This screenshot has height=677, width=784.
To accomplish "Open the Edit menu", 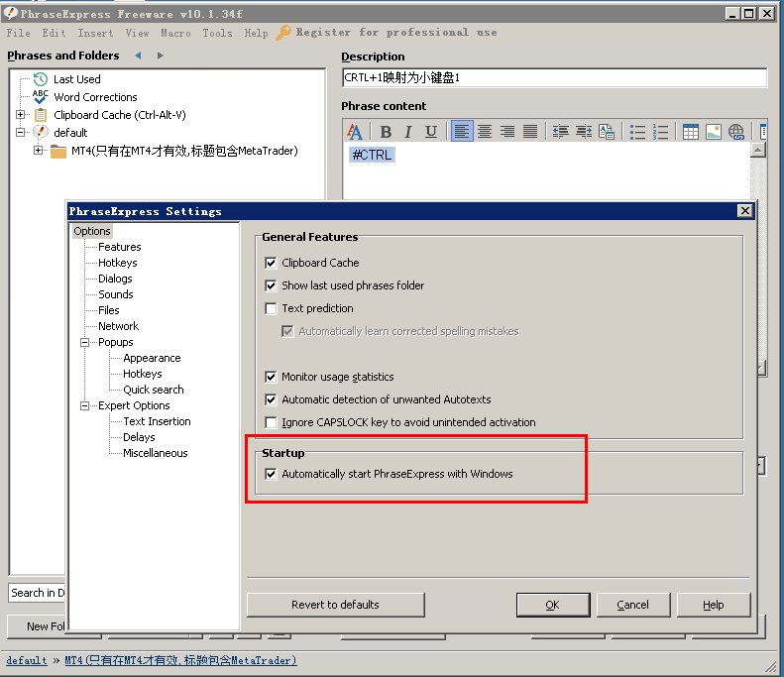I will pos(54,33).
